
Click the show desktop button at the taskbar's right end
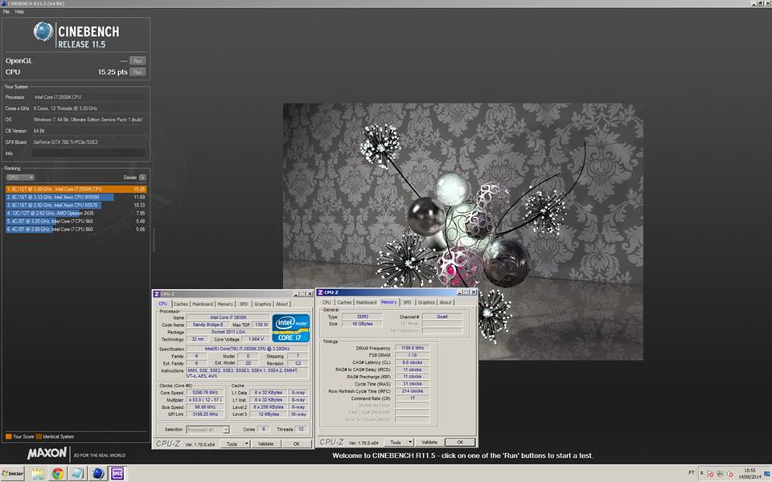(768, 474)
